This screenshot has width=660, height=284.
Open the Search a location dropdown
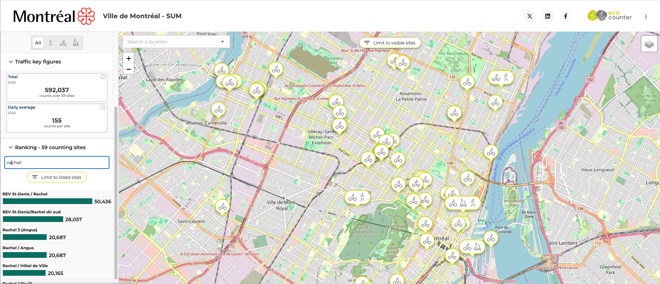click(x=223, y=42)
